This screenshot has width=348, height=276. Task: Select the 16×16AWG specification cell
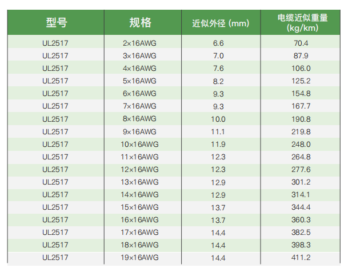tap(140, 219)
